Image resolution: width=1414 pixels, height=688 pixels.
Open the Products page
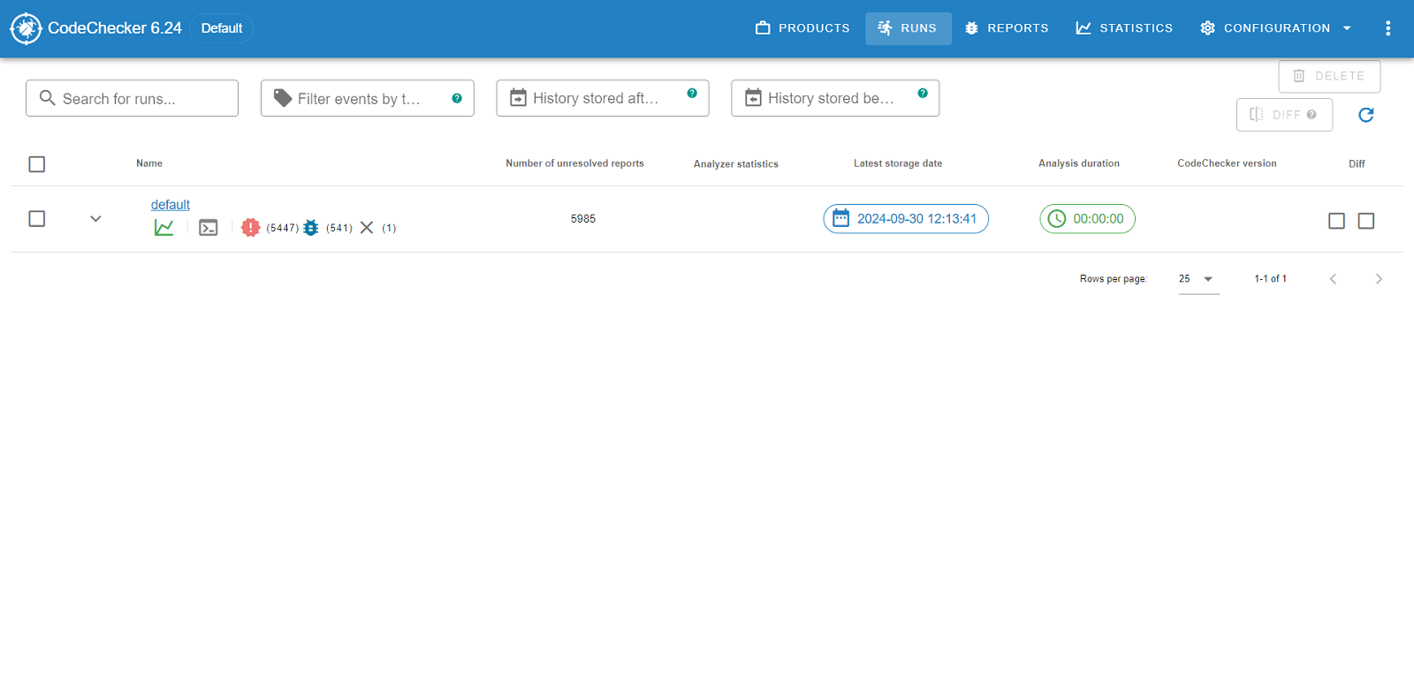click(x=802, y=28)
